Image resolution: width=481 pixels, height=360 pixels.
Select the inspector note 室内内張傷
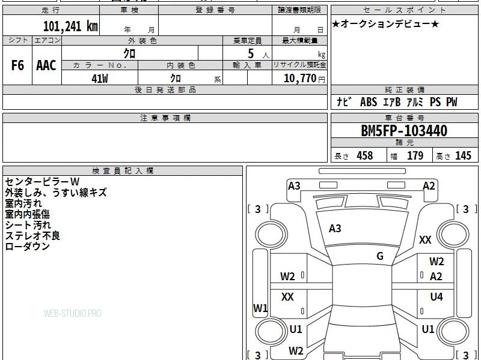pyautogui.click(x=27, y=214)
